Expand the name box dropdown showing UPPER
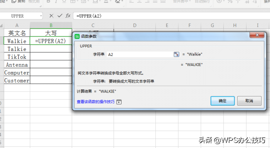Image resolution: width=270 pixels, height=148 pixels. [x=41, y=16]
